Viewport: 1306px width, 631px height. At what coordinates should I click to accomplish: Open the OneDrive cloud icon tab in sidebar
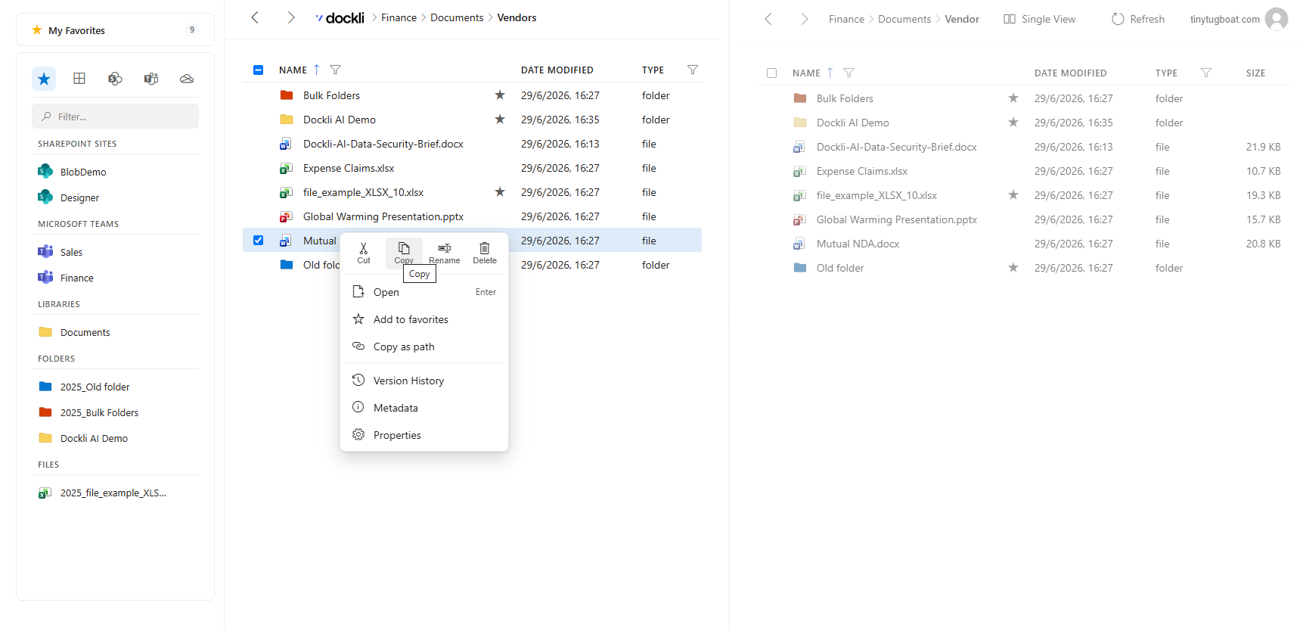(187, 79)
